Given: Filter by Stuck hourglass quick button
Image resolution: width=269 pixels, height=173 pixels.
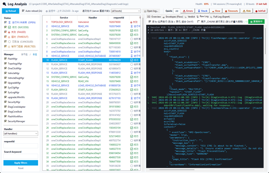Looking at the screenshot, I should 203,11.
